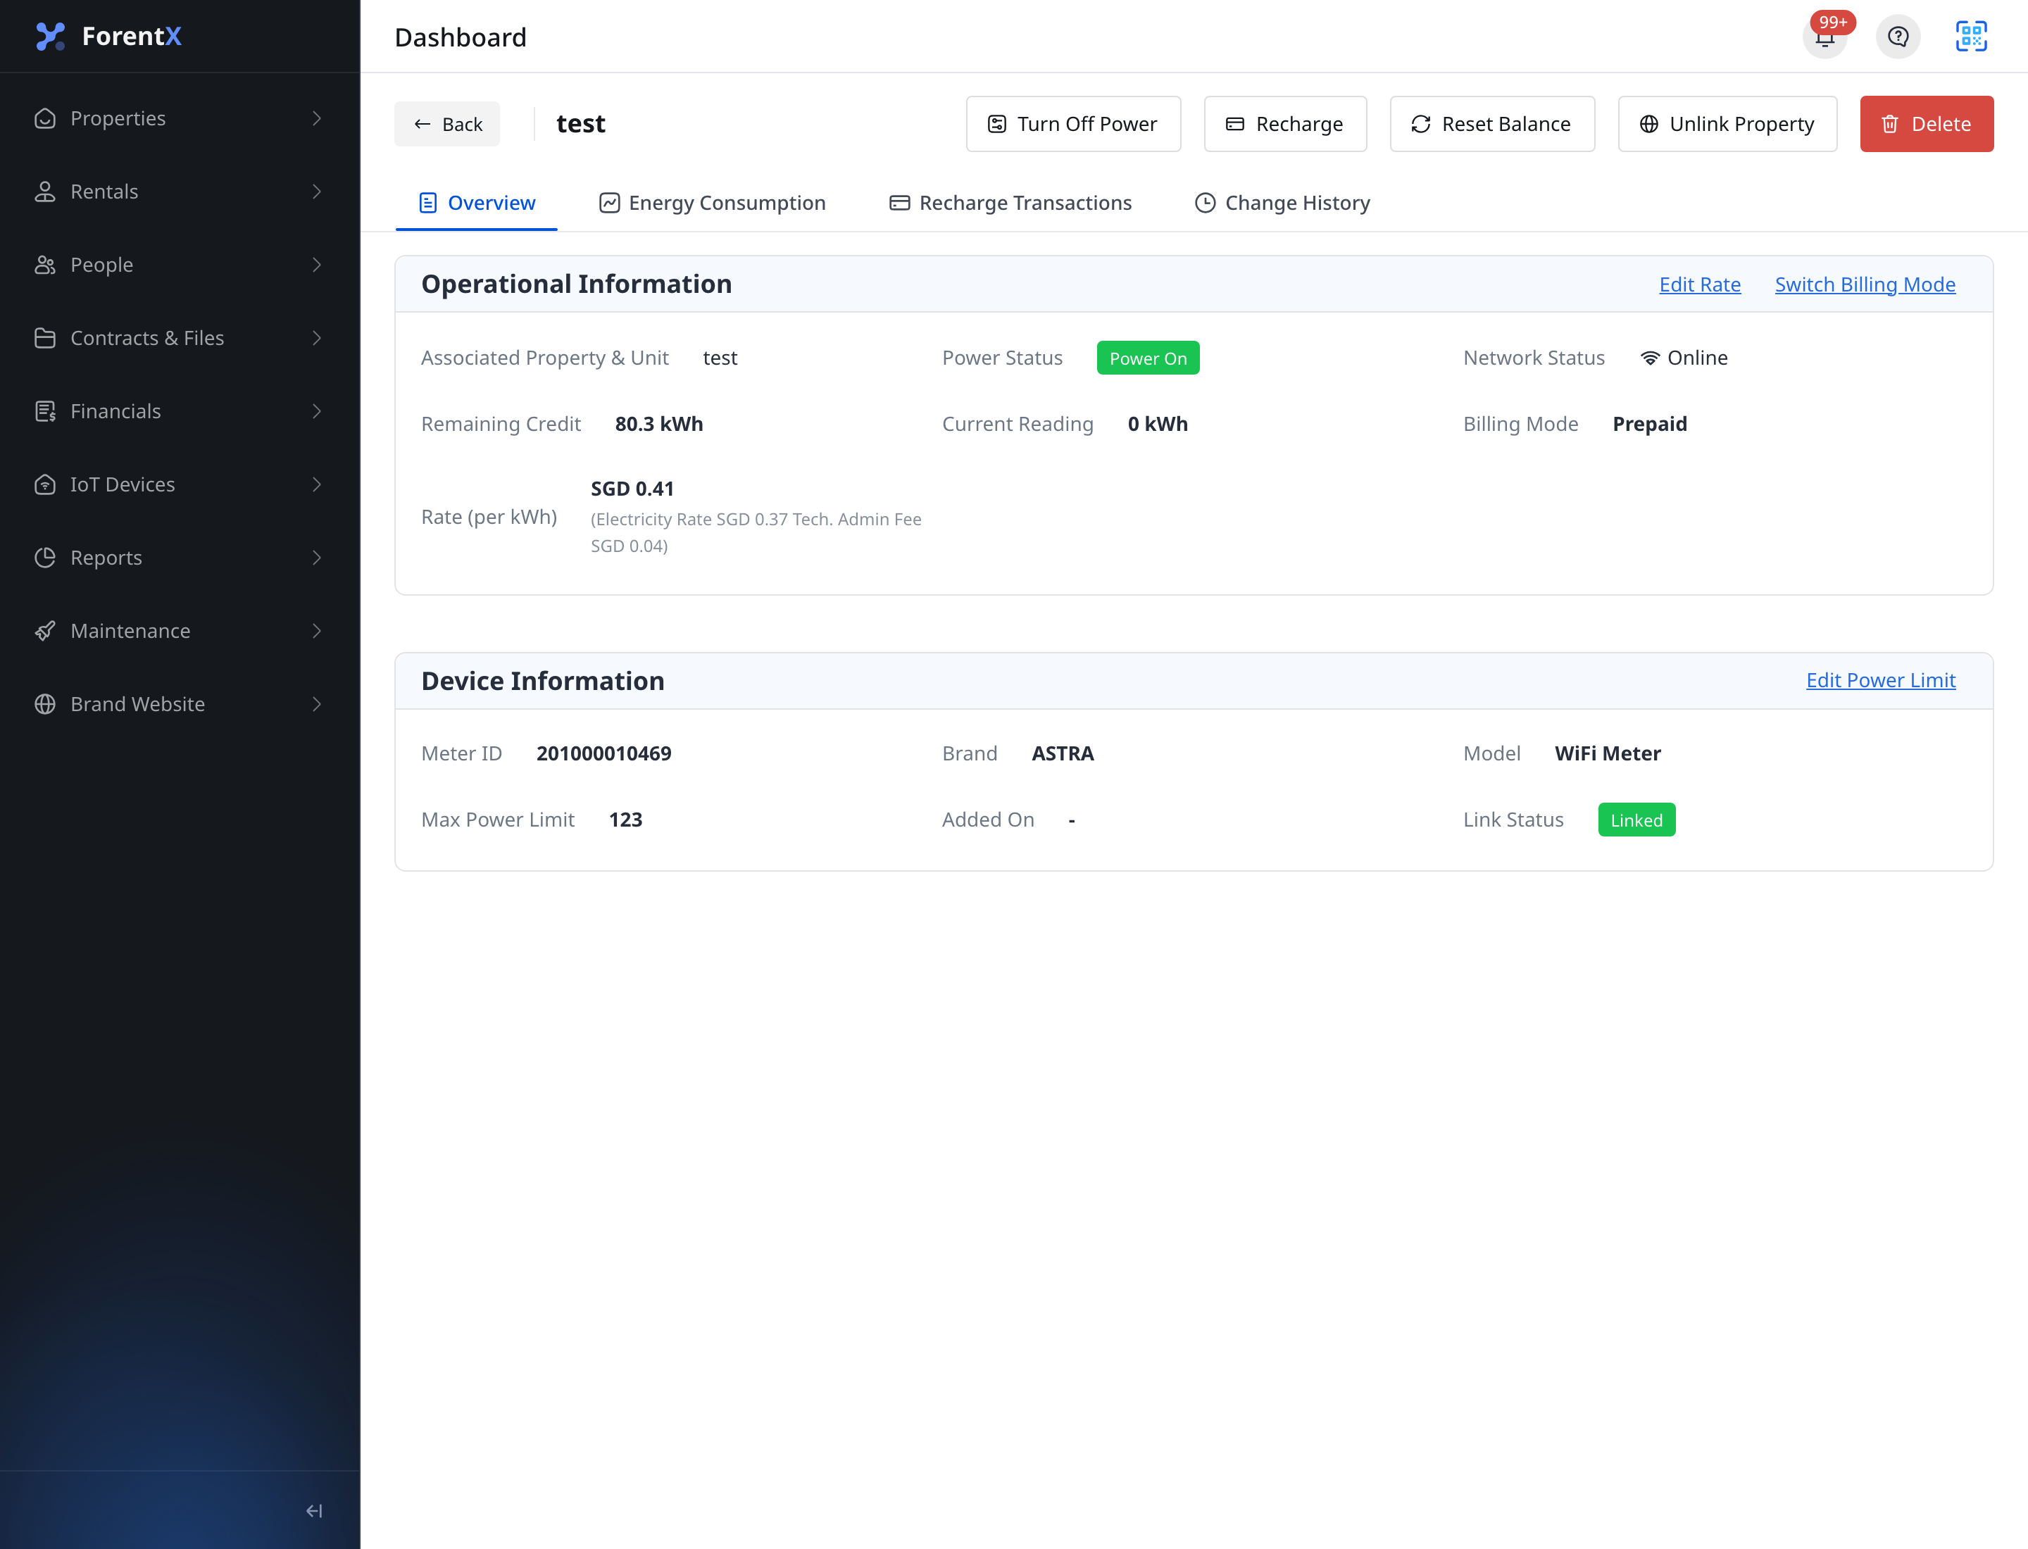2028x1549 pixels.
Task: Click the Rentals sidebar icon
Action: 45,192
